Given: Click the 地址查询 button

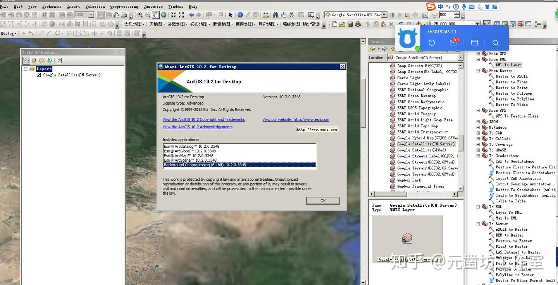Looking at the screenshot, I should 311,24.
